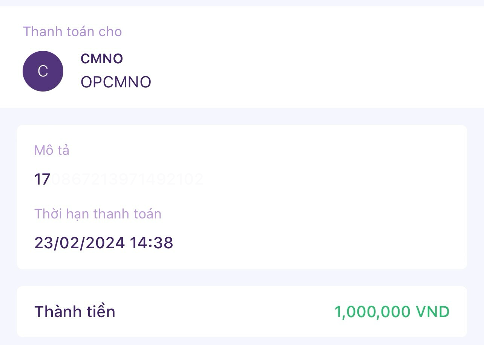Click the "Thành tiền" total label
Viewport: 484px width, 345px height.
point(75,312)
